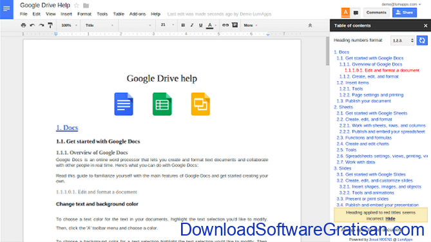This screenshot has height=242, width=431.
Task: Click the blue Share button
Action: point(405,13)
